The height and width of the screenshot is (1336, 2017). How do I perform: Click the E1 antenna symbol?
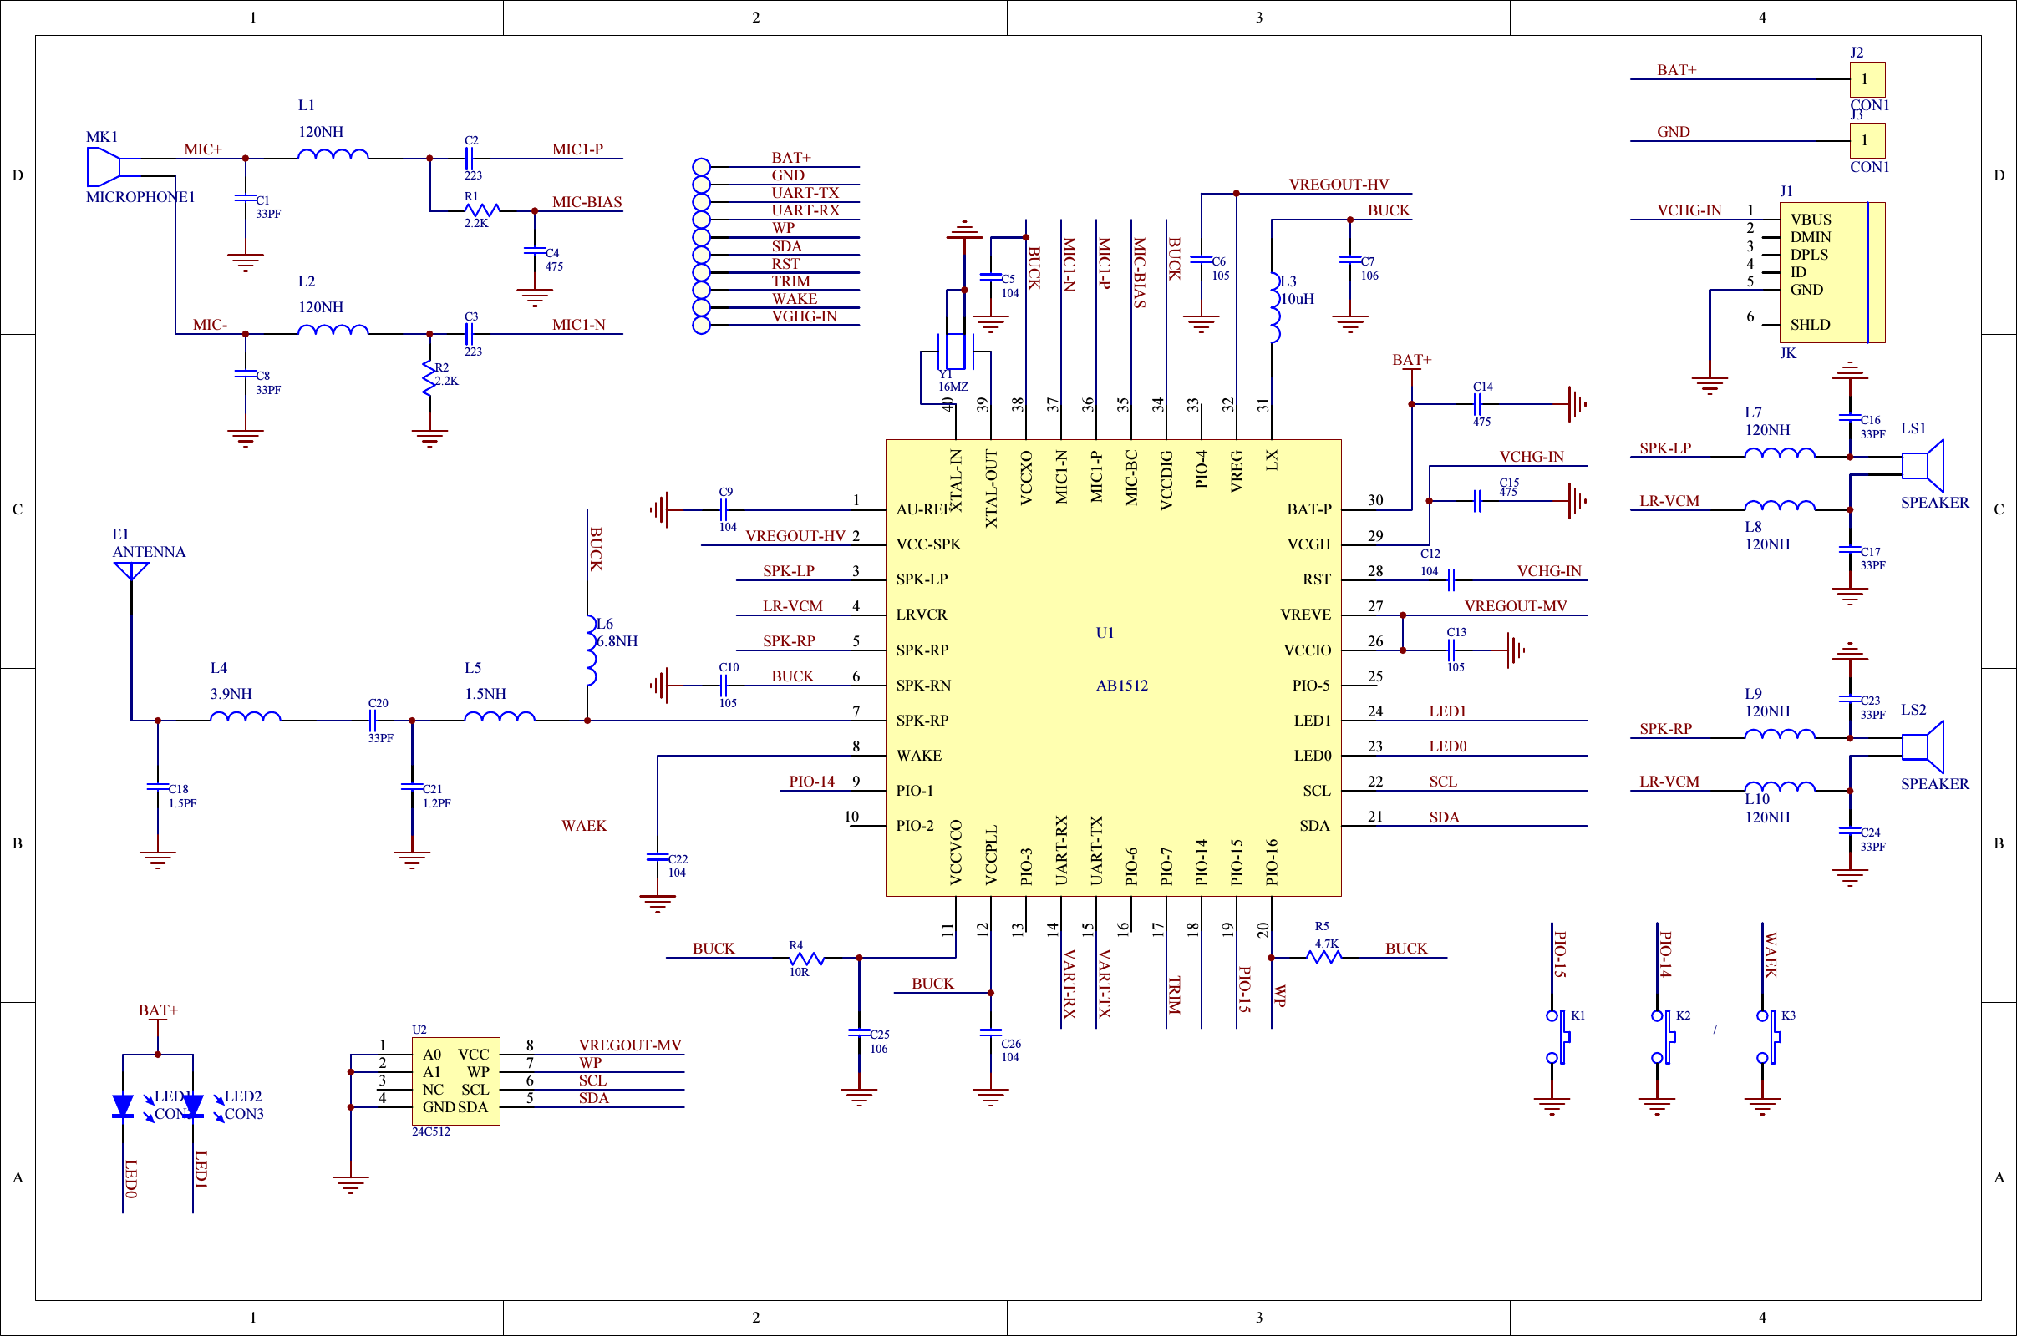(x=131, y=570)
